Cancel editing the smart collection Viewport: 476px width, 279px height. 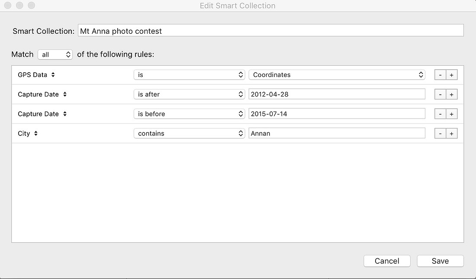coord(387,261)
